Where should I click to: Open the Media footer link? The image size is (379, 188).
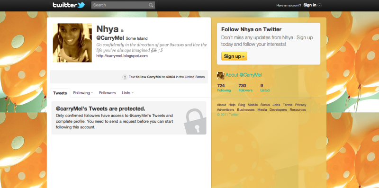[x=262, y=110]
